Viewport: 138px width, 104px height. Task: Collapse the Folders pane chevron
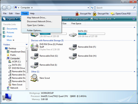(27, 44)
